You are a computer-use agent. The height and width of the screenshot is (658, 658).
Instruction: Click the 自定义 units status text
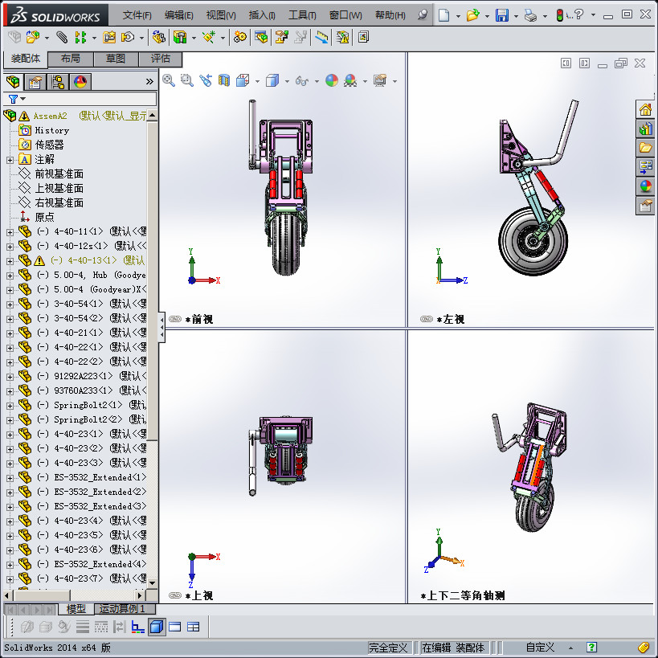point(540,647)
